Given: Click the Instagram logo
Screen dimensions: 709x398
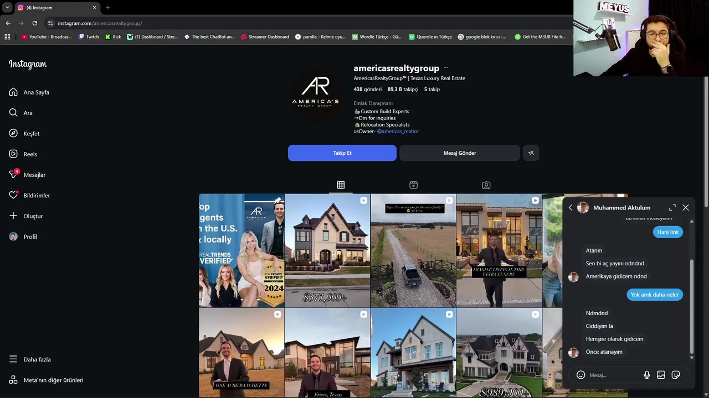Looking at the screenshot, I should click(x=28, y=64).
